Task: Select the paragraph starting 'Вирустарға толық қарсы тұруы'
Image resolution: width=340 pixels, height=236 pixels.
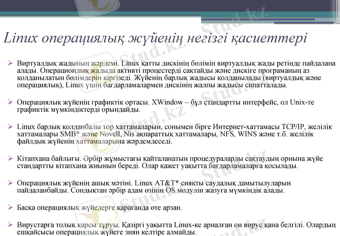Action: click(x=176, y=228)
